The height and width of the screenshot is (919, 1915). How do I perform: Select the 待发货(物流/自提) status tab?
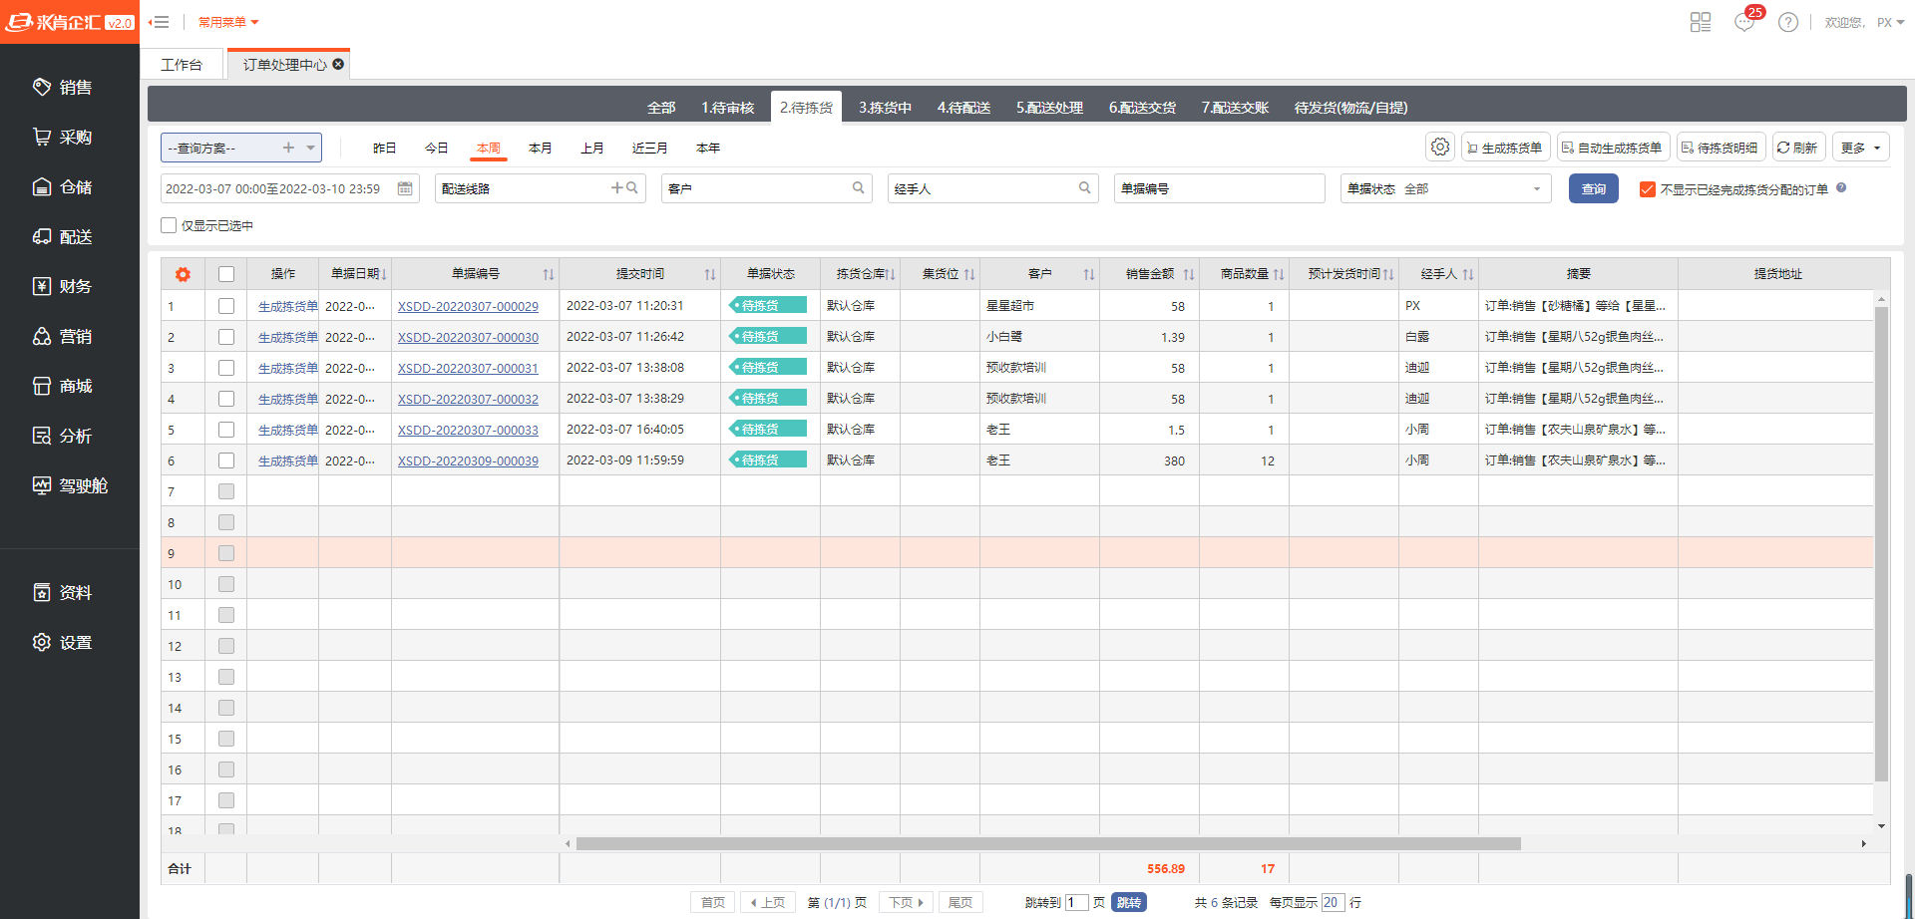click(x=1350, y=108)
